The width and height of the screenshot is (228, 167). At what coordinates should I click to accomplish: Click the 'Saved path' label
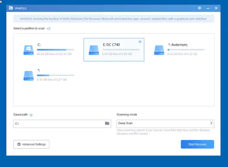click(20, 114)
